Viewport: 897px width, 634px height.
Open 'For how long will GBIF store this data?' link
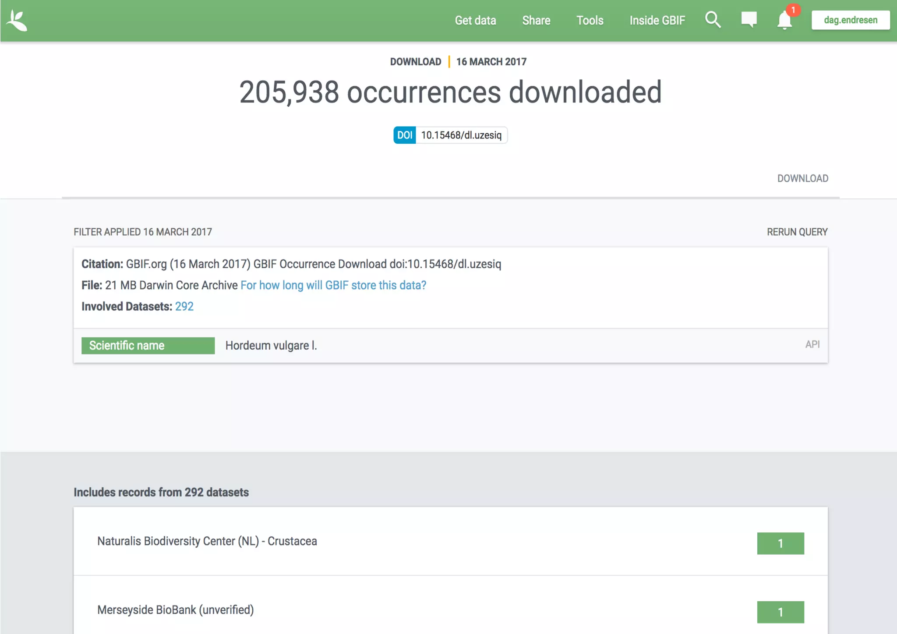coord(333,285)
